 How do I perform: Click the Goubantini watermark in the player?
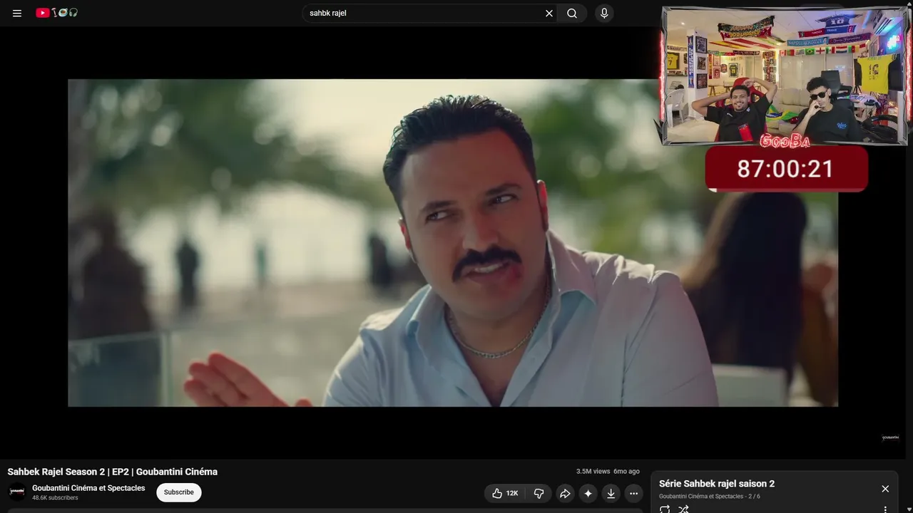pos(890,437)
